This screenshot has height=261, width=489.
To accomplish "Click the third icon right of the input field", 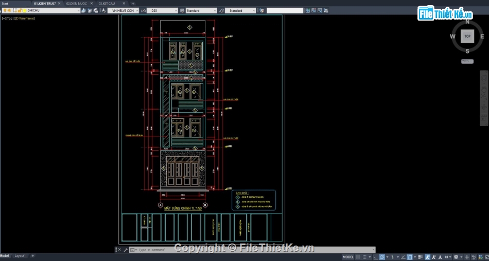I will pyautogui.click(x=320, y=10).
